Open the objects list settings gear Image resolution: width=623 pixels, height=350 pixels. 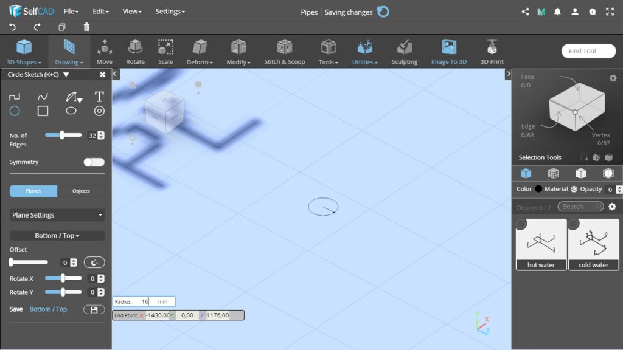612,207
